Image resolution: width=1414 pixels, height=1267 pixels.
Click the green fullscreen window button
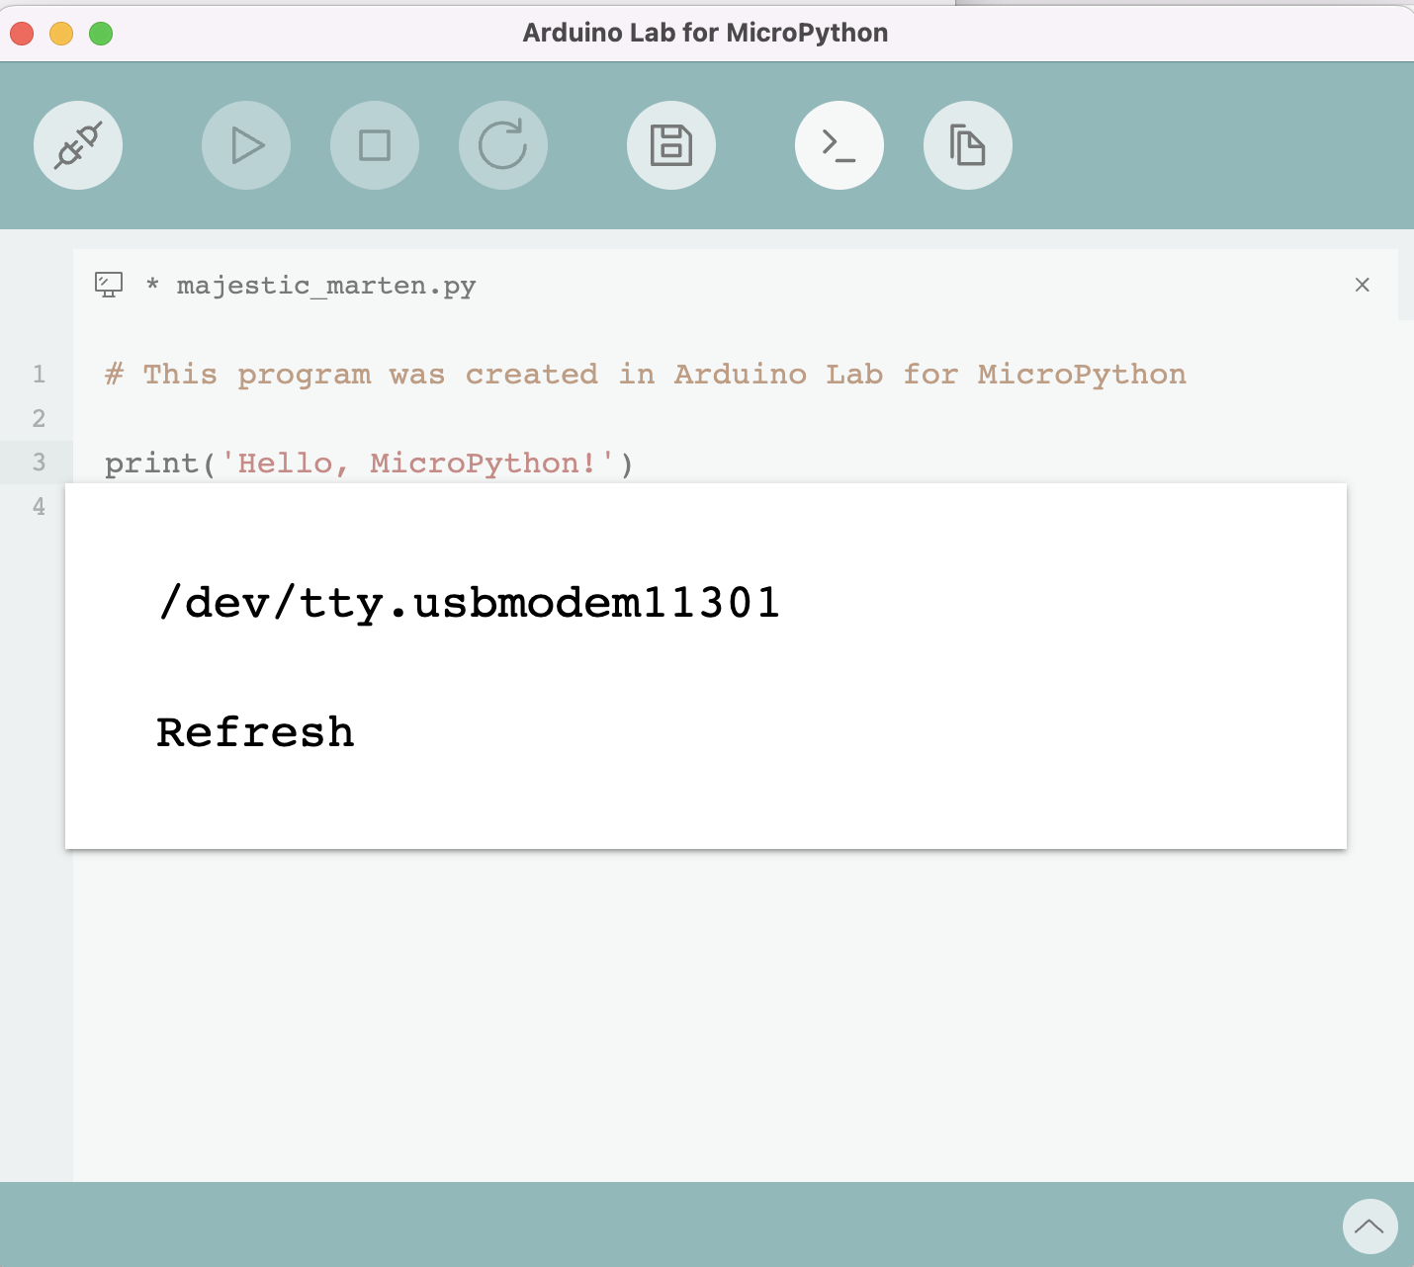pyautogui.click(x=101, y=34)
